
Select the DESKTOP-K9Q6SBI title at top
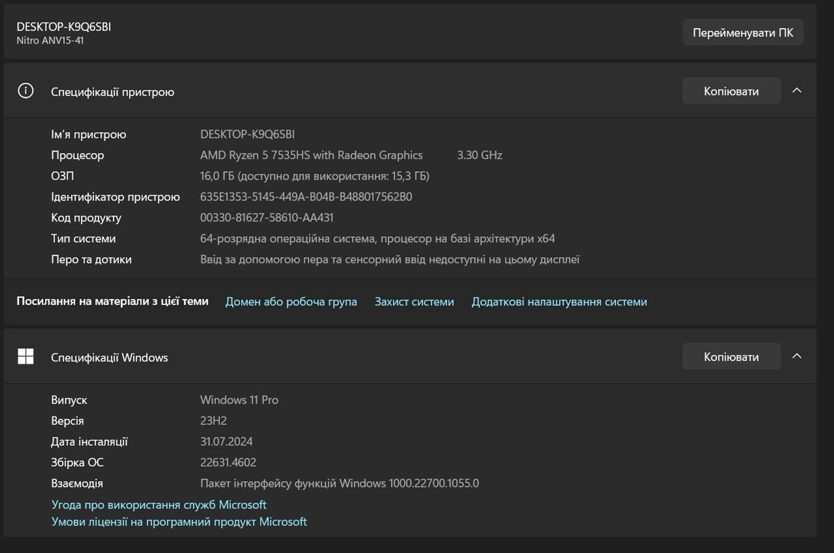(x=64, y=27)
